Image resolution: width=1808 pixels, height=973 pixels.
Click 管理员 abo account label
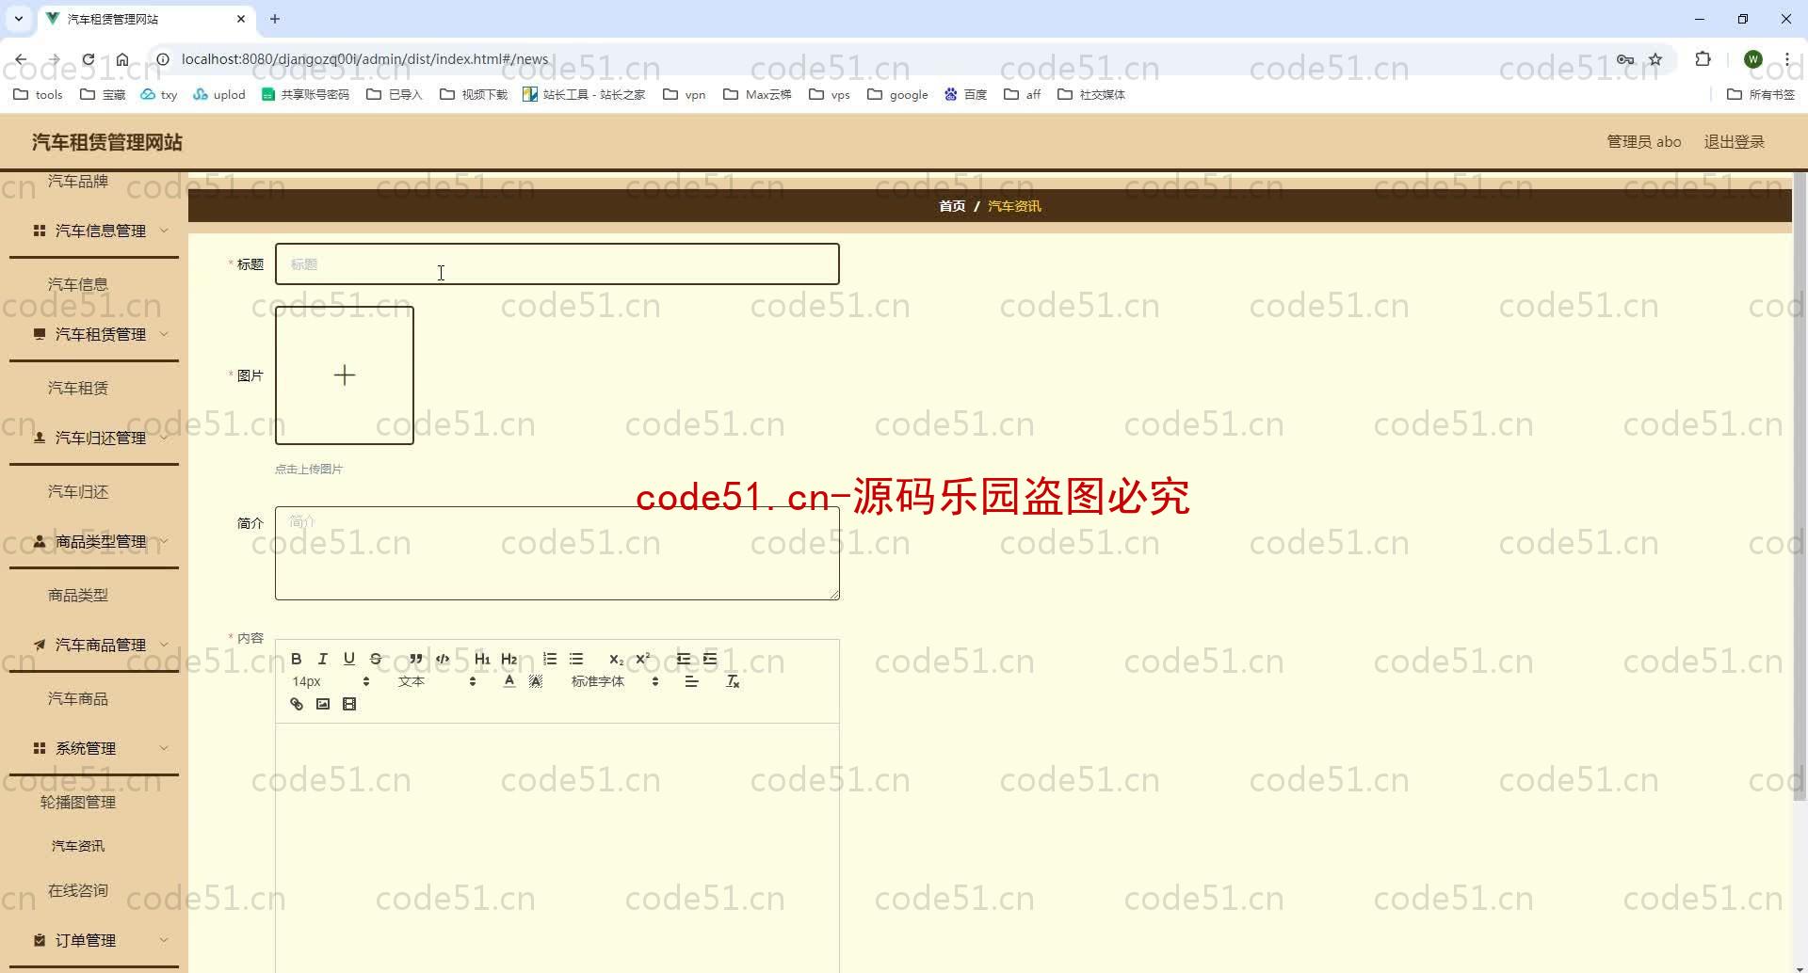[1643, 142]
